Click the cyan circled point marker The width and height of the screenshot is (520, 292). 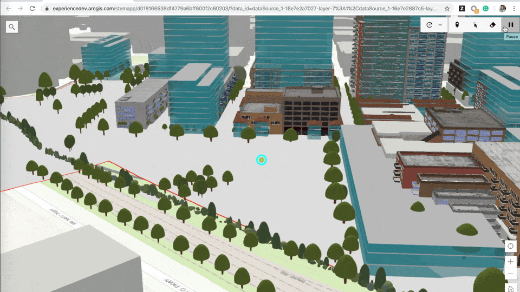[261, 160]
